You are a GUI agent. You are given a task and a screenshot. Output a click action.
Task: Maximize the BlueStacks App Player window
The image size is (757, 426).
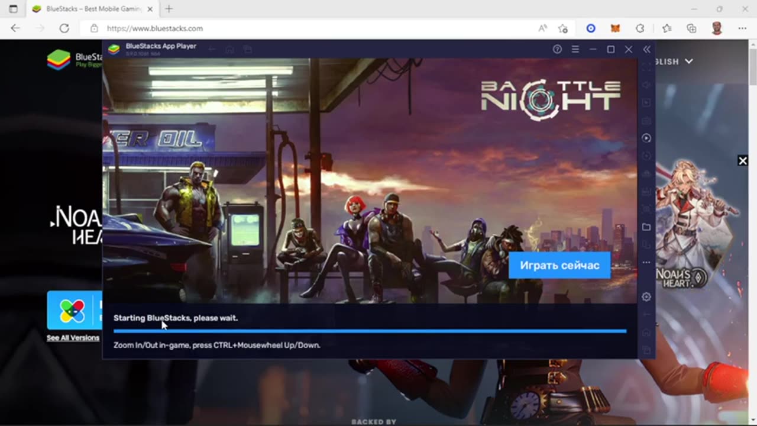[611, 49]
